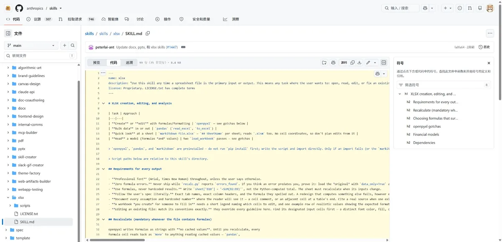Viewport: 502px width, 242px height.
Task: Edit this file with pencil icon
Action: 368,63
